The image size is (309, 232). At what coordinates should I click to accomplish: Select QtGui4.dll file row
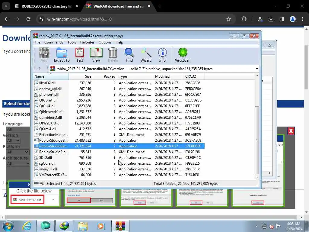pos(119,106)
